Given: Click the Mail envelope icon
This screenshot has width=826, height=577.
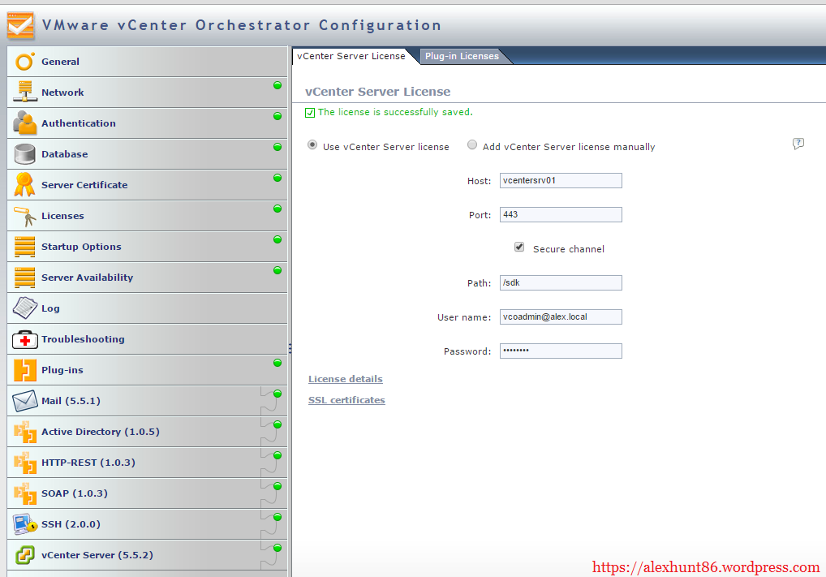Looking at the screenshot, I should tap(25, 401).
